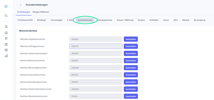Focus the Rechnungsnummer field showing 400006
This screenshot has width=214, height=100.
coord(96,68)
